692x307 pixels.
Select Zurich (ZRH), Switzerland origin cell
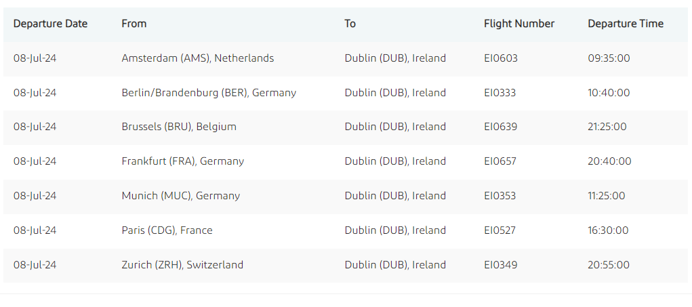(x=182, y=265)
